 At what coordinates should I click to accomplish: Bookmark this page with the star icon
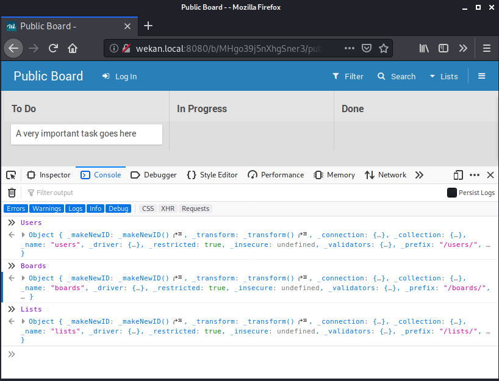click(x=382, y=48)
